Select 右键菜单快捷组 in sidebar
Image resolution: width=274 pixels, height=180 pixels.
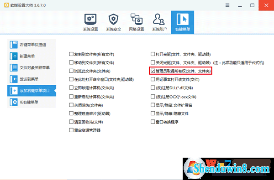[32, 45]
